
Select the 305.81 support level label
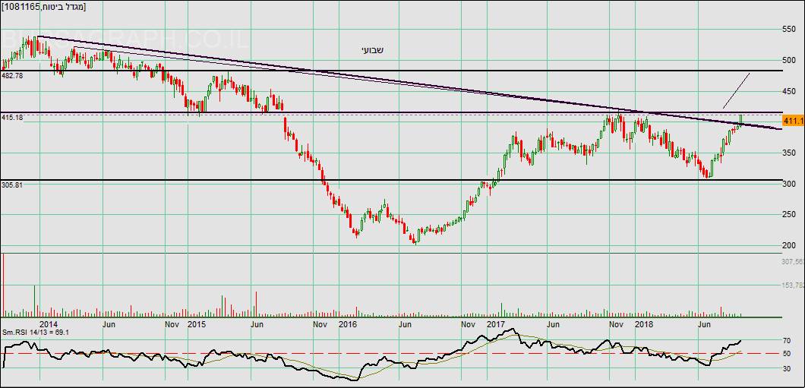[13, 185]
